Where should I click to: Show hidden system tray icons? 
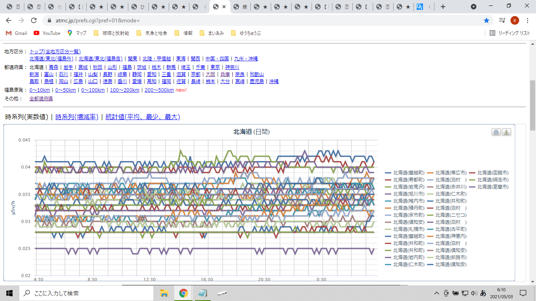click(x=436, y=293)
